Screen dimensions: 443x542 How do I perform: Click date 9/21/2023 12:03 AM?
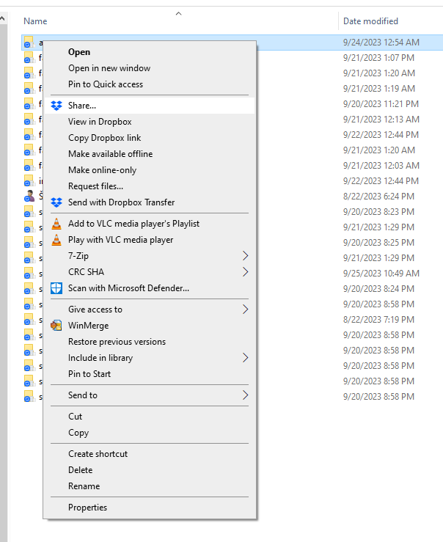click(381, 166)
